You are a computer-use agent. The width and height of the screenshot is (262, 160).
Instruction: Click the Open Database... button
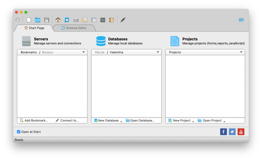click(140, 120)
